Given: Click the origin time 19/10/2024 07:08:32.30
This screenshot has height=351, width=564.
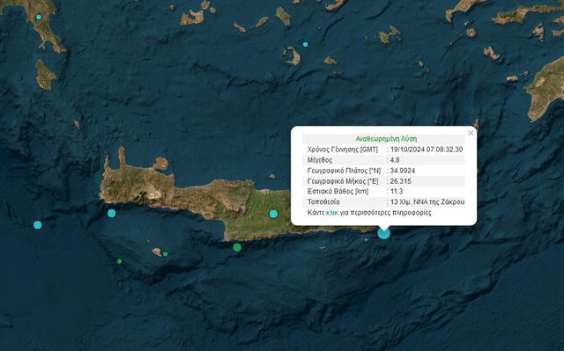Looking at the screenshot, I should (x=427, y=150).
